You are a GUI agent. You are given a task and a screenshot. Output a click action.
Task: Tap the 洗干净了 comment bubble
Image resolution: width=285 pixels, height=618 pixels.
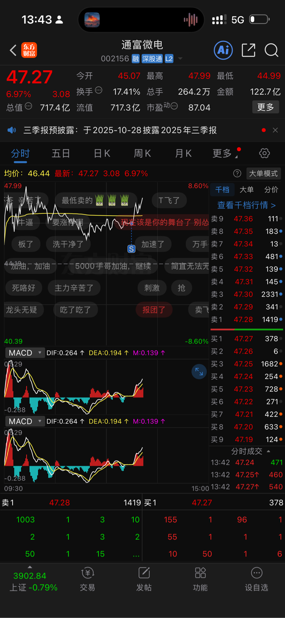(x=69, y=244)
